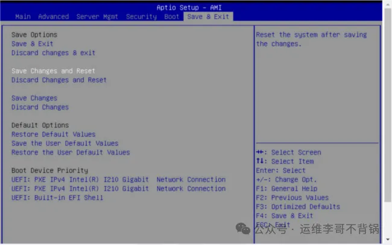392x245 pixels.
Task: Click the 'F2: Previous Values' help line
Action: (292, 197)
